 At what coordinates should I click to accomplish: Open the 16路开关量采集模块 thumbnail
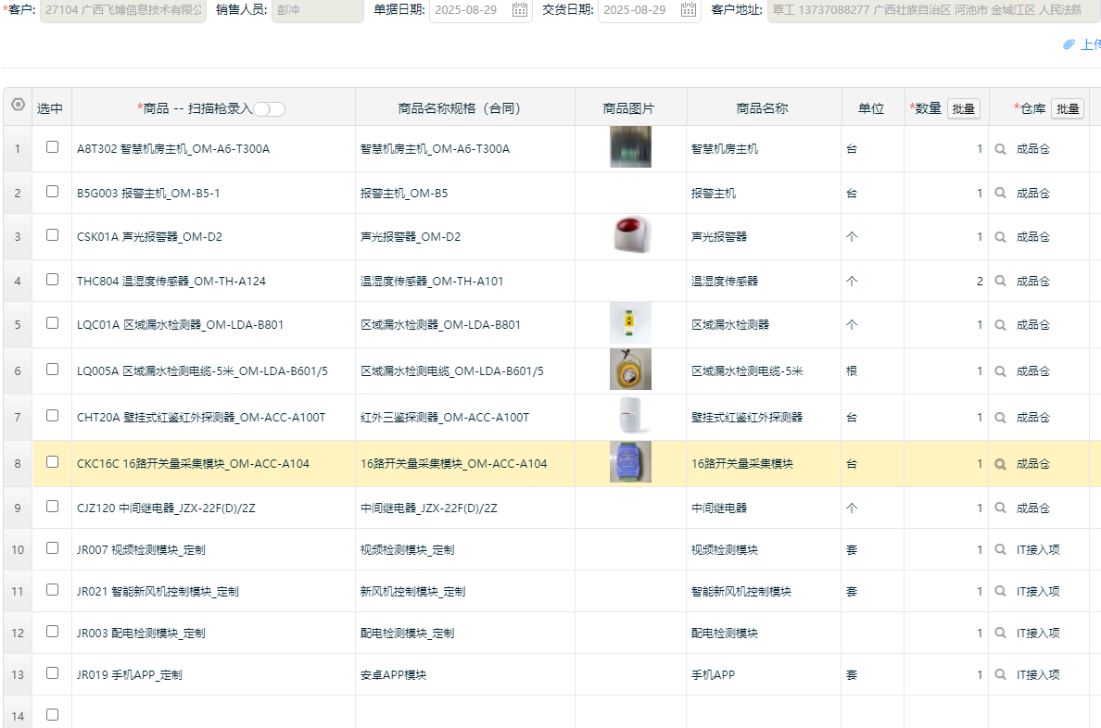[630, 462]
